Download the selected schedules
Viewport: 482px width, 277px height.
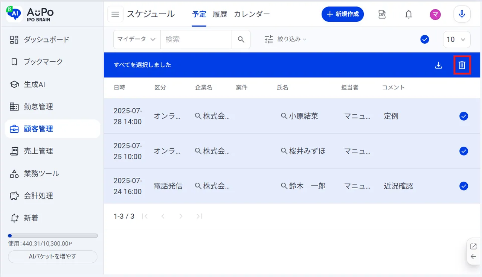[x=438, y=65]
